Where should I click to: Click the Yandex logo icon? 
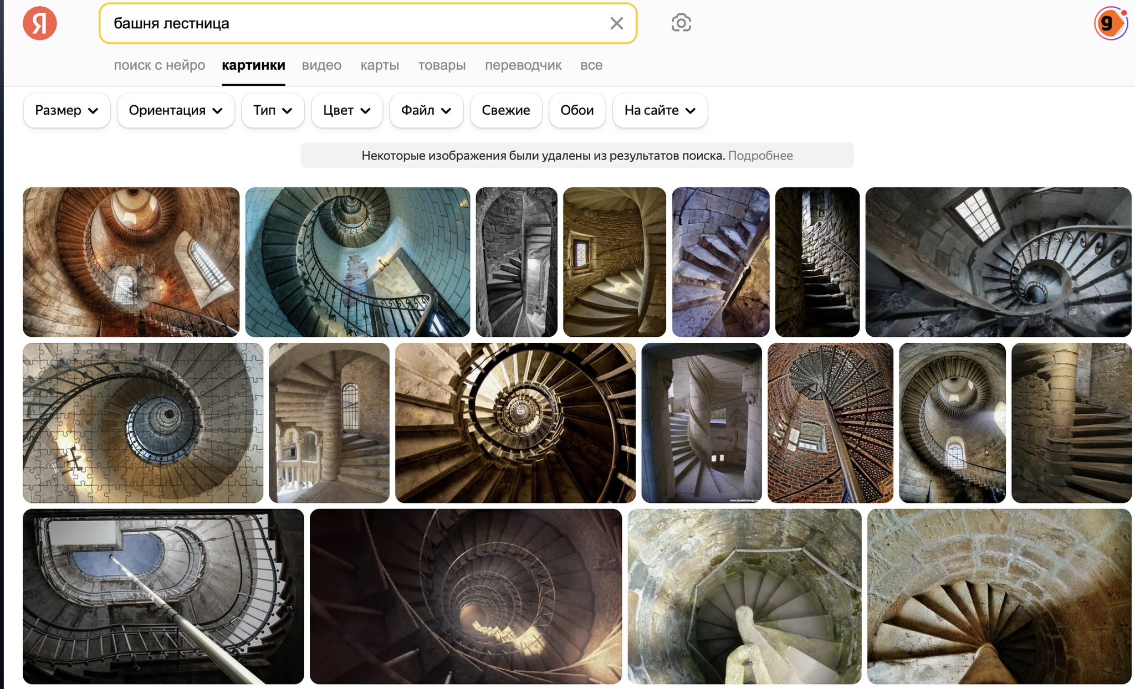pyautogui.click(x=39, y=23)
